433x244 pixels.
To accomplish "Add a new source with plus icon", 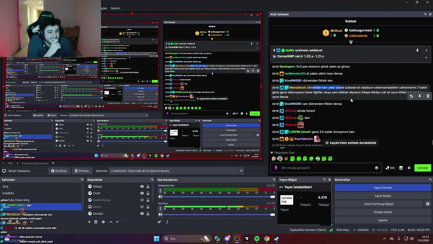I will pos(89,222).
